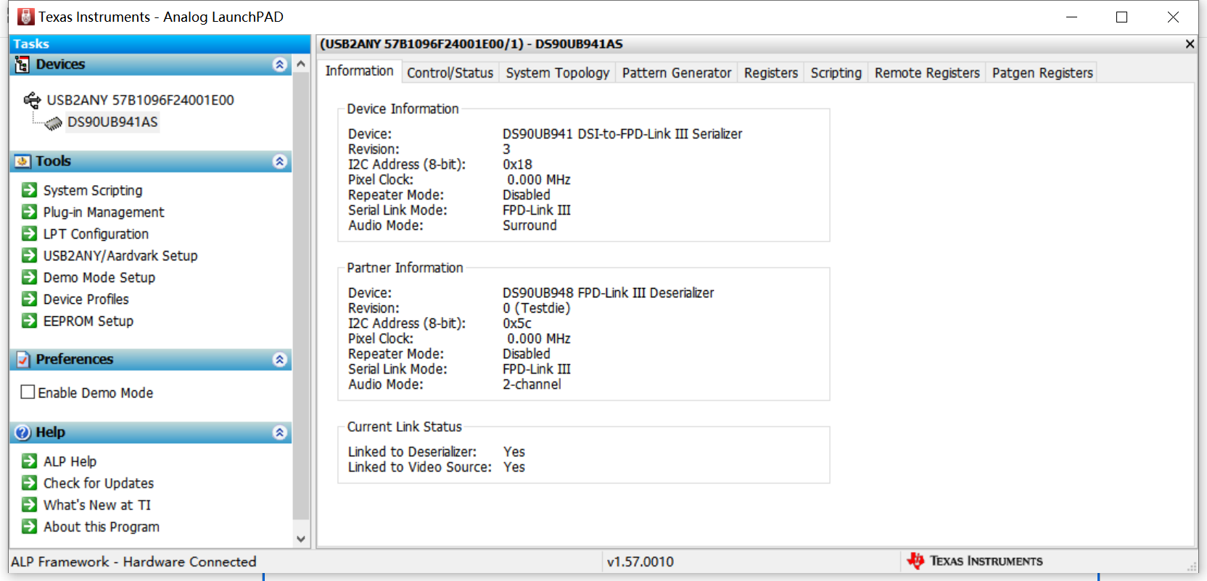This screenshot has height=581, width=1207.
Task: Click the USB icon next to USB2ANY device
Action: click(33, 100)
